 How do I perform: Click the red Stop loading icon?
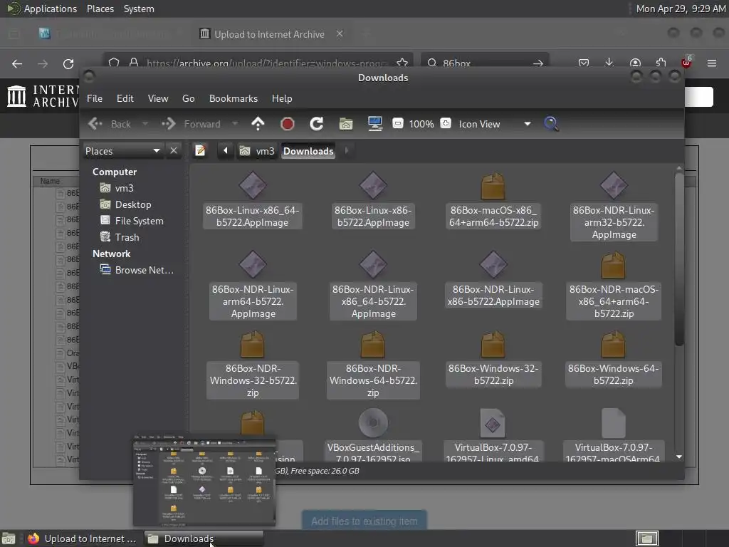click(x=288, y=124)
